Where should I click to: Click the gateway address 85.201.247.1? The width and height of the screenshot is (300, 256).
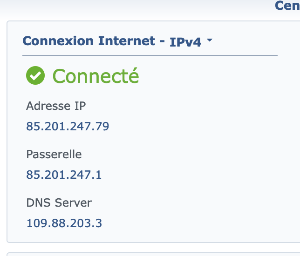(x=64, y=175)
